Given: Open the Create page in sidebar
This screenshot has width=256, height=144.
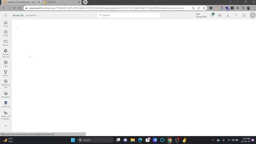Looking at the screenshot, I should 6,33.
